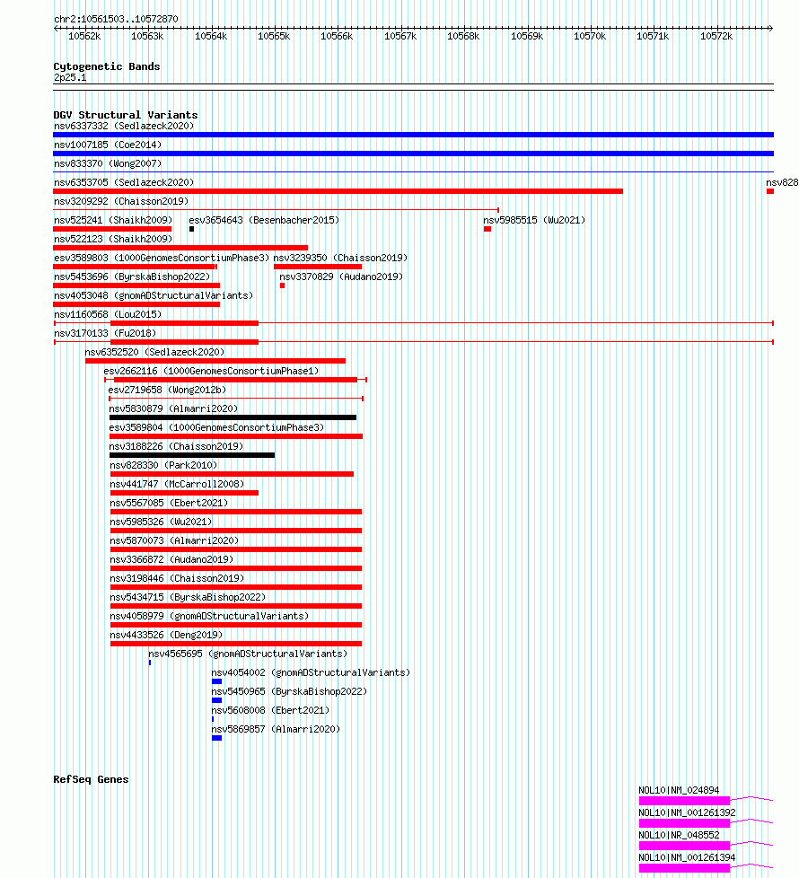Click the black nsv5830879 variant bar
This screenshot has height=878, width=799.
coord(233,417)
